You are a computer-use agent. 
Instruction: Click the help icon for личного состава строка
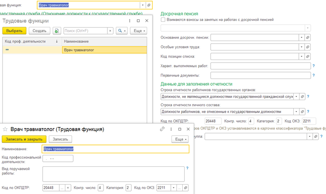[308, 112]
